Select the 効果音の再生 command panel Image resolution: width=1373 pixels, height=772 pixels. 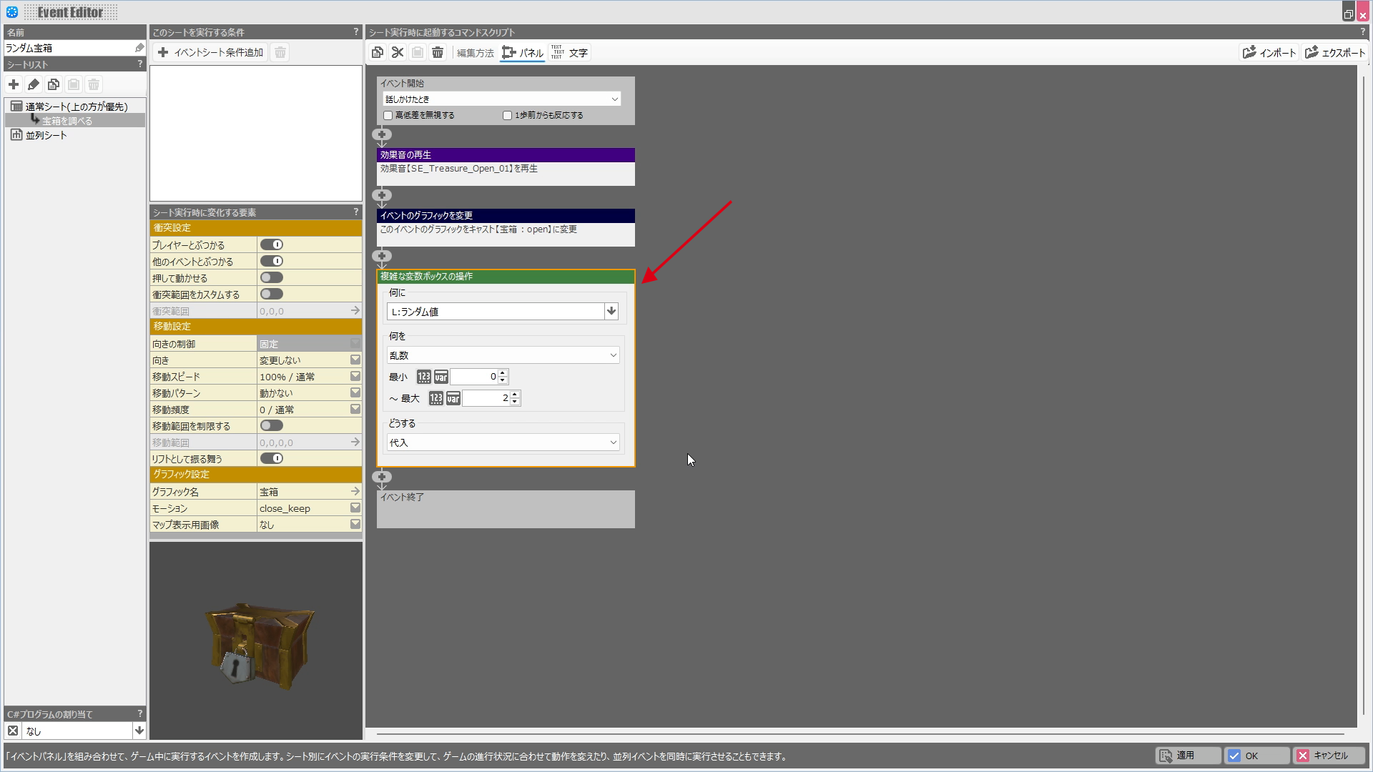[x=506, y=167]
